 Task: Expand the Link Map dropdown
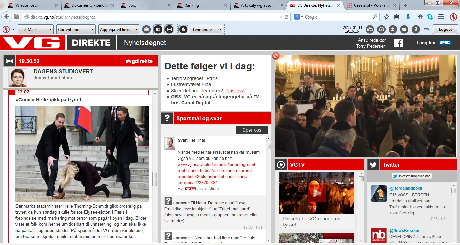pos(35,29)
